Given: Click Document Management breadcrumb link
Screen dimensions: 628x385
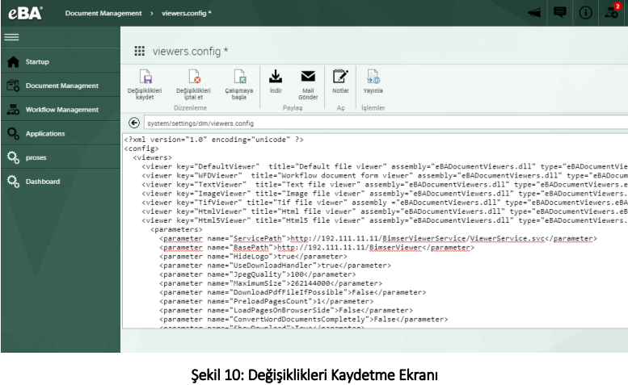Looking at the screenshot, I should (x=103, y=14).
